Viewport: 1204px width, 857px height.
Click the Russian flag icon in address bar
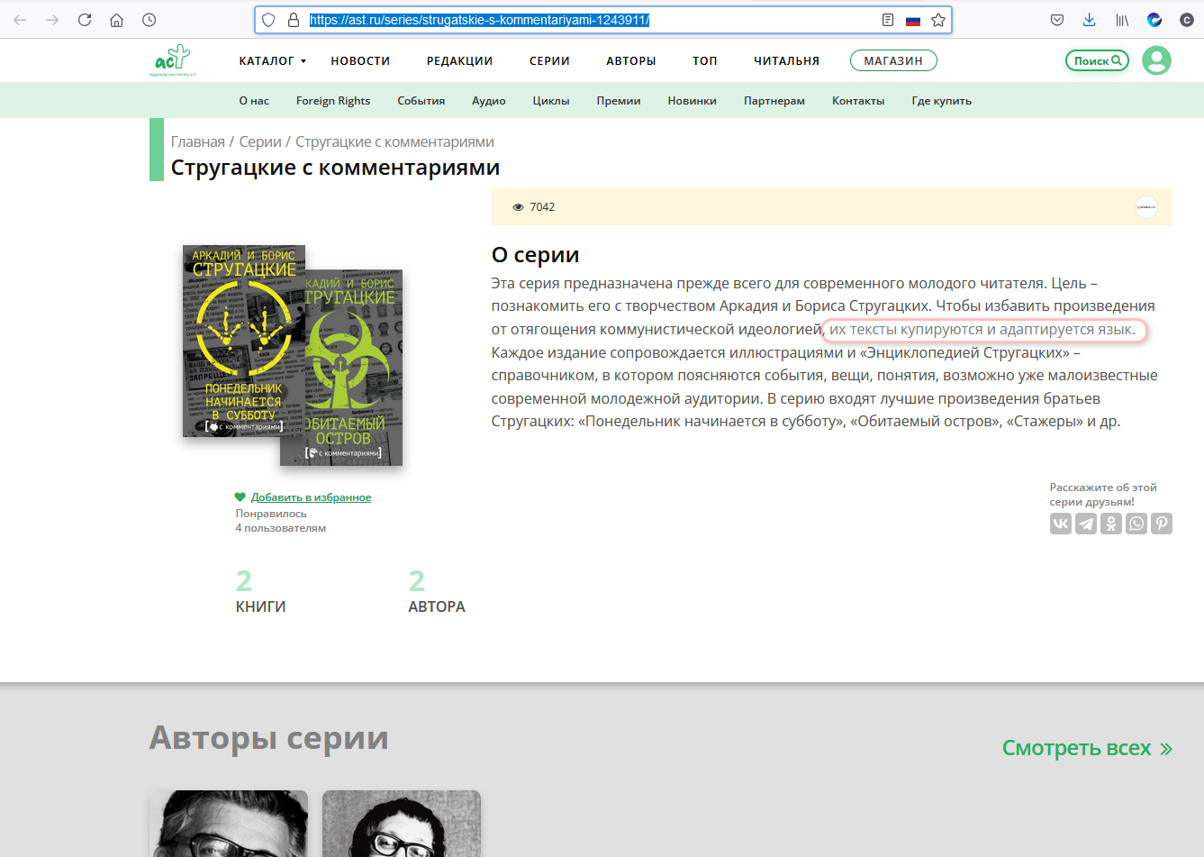coord(913,20)
